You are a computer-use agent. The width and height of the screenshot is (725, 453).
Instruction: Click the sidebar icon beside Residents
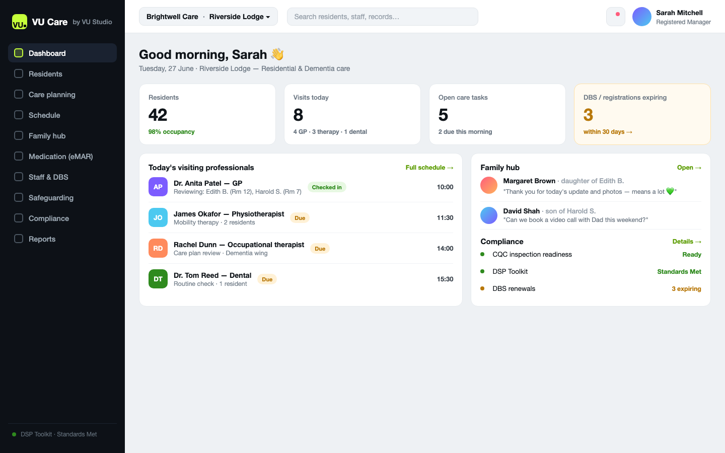19,73
